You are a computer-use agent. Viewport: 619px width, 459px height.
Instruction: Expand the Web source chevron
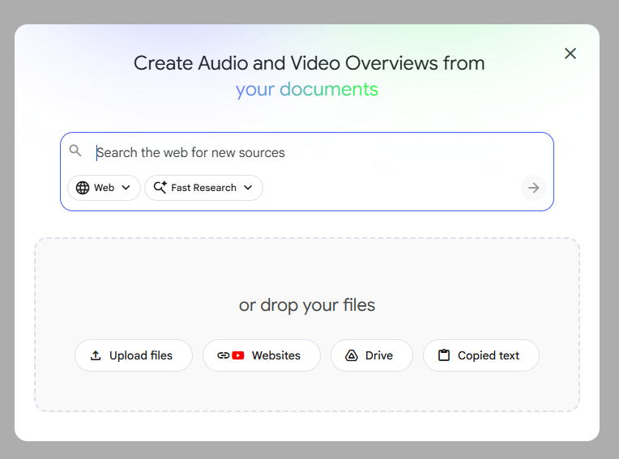click(x=126, y=188)
